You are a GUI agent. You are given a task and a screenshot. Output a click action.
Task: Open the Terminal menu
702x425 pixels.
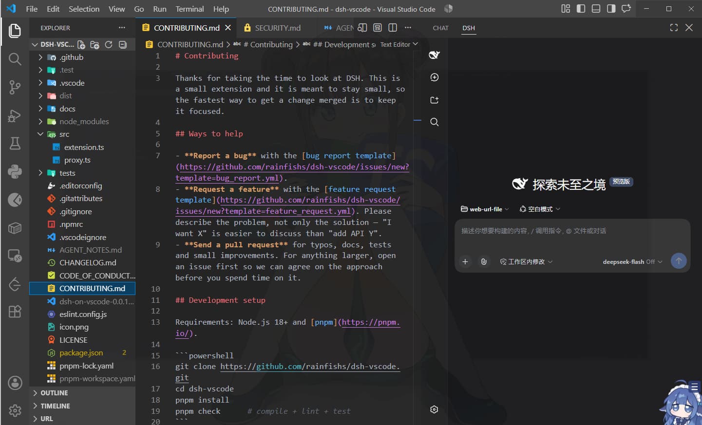(190, 9)
